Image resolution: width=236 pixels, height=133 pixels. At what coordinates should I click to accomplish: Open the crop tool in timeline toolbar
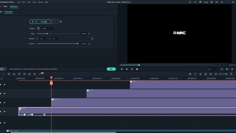(x=19, y=74)
